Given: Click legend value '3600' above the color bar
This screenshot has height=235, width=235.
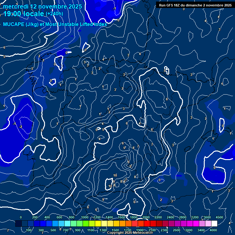Looking at the screenshot, I should point(207,217).
